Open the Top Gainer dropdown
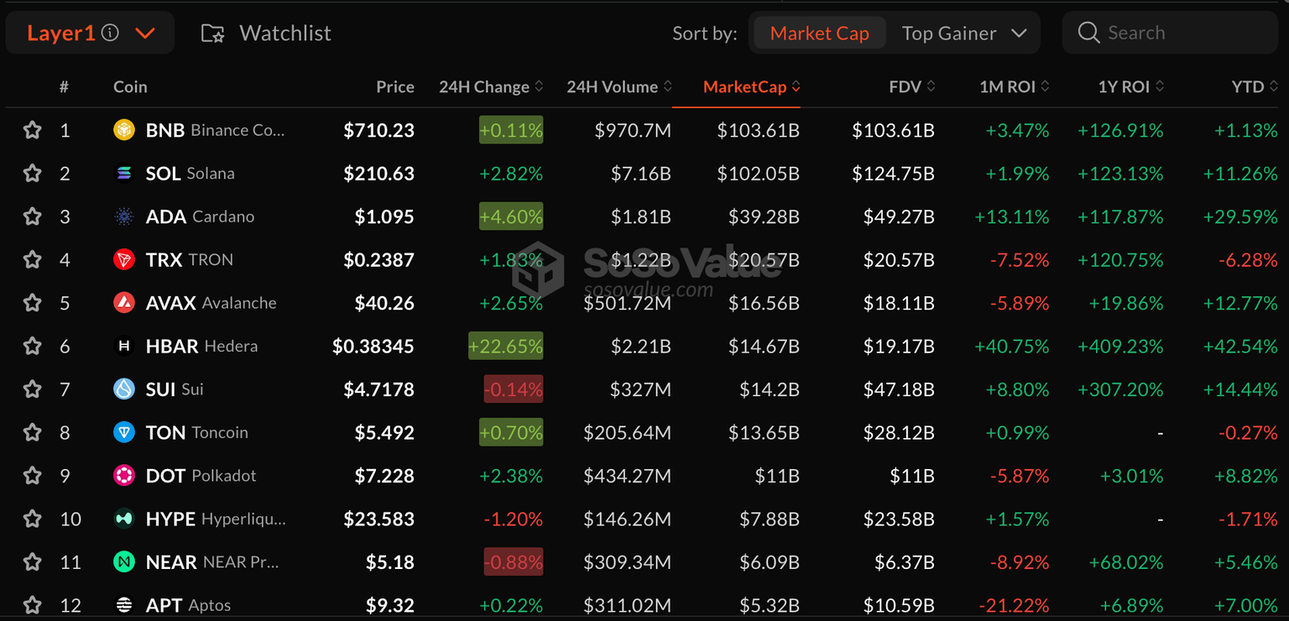 point(963,34)
